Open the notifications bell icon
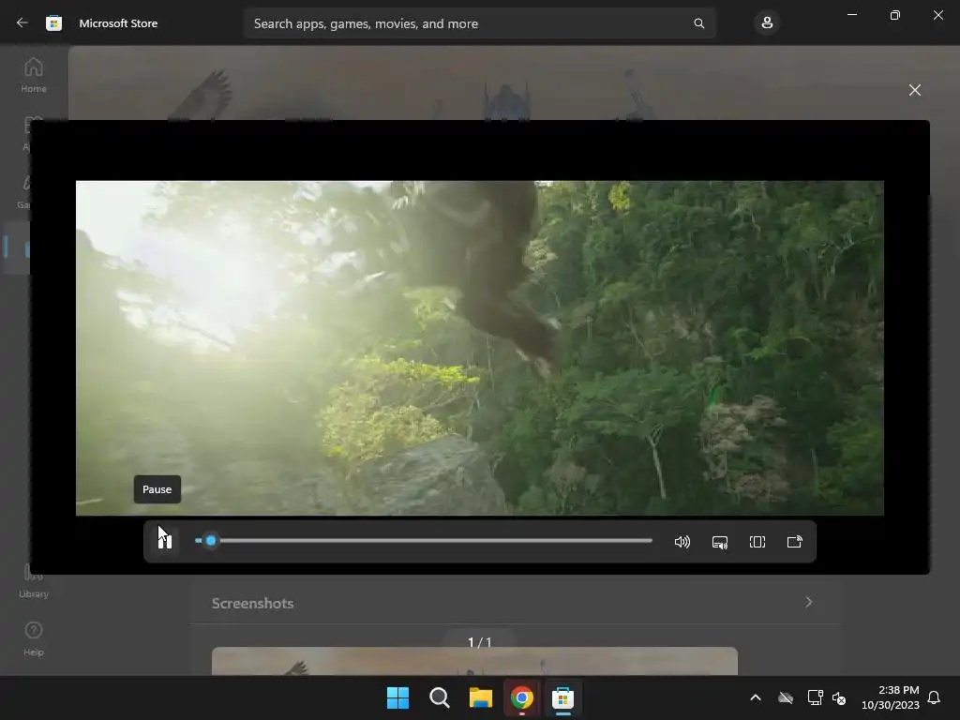The height and width of the screenshot is (720, 960). click(934, 697)
